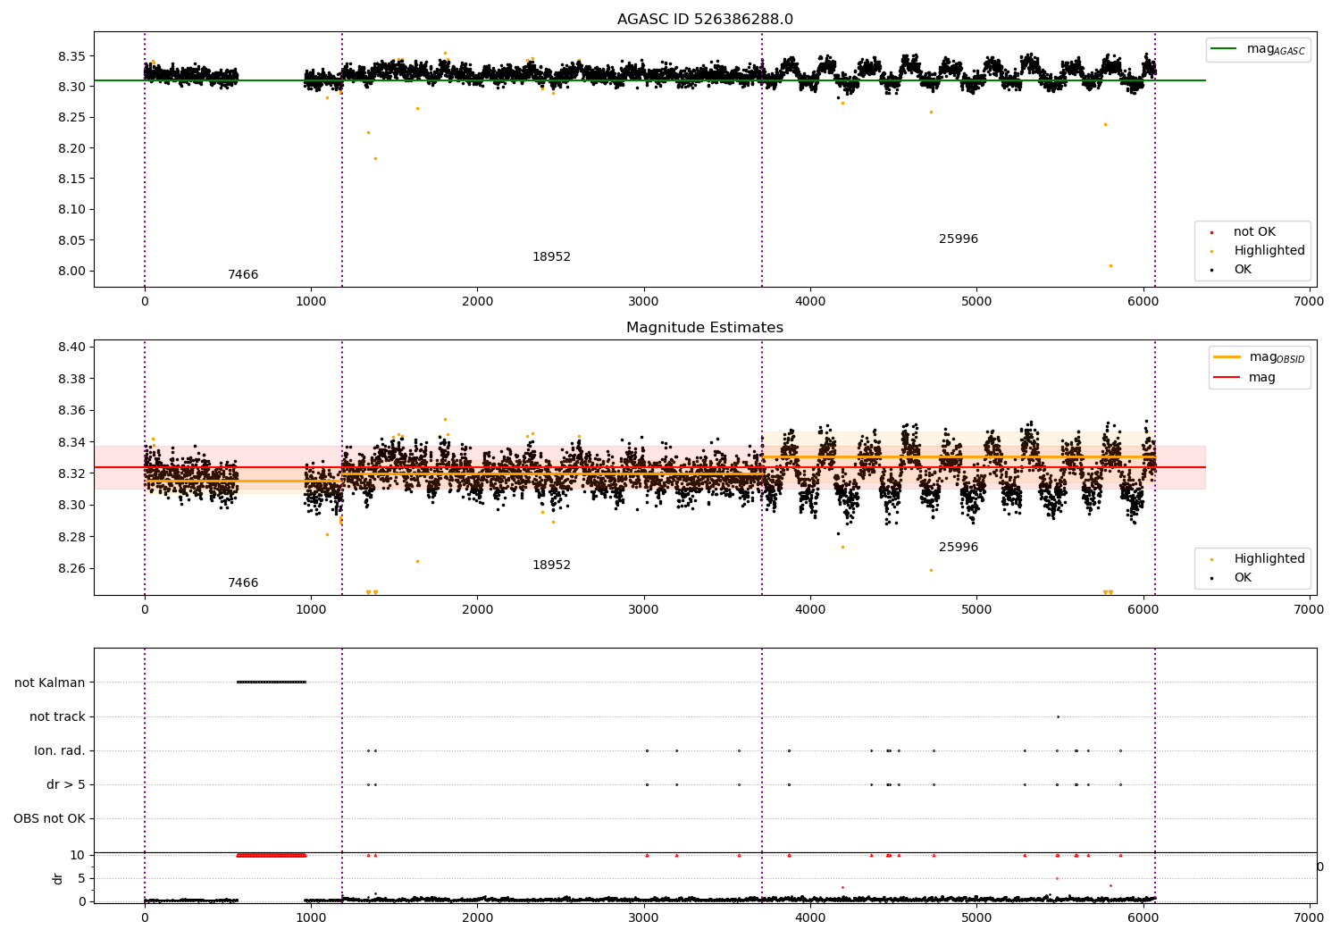1340x938 pixels.
Task: Click obsid label '25996' in top plot
Action: coord(959,239)
